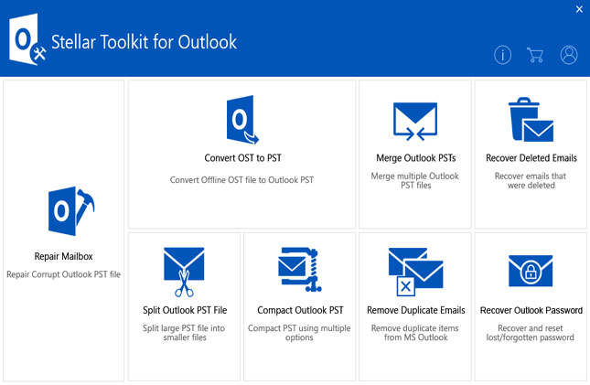Click 'Merge multiple Outlook PST files' description
This screenshot has height=385, width=590.
click(415, 181)
